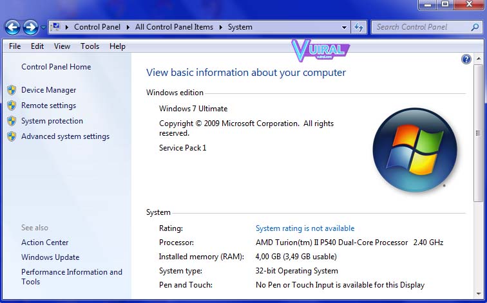The width and height of the screenshot is (487, 303).
Task: Open the blue Help question mark icon
Action: (x=466, y=59)
